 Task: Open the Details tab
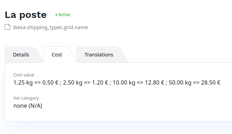(x=21, y=55)
